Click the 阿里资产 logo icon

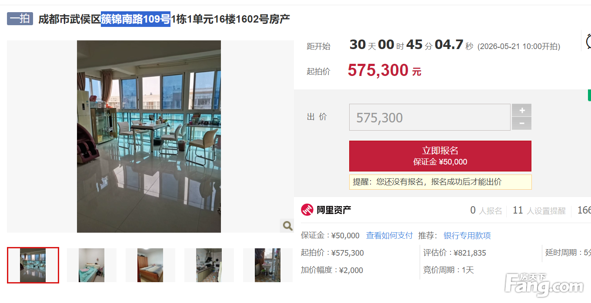307,210
